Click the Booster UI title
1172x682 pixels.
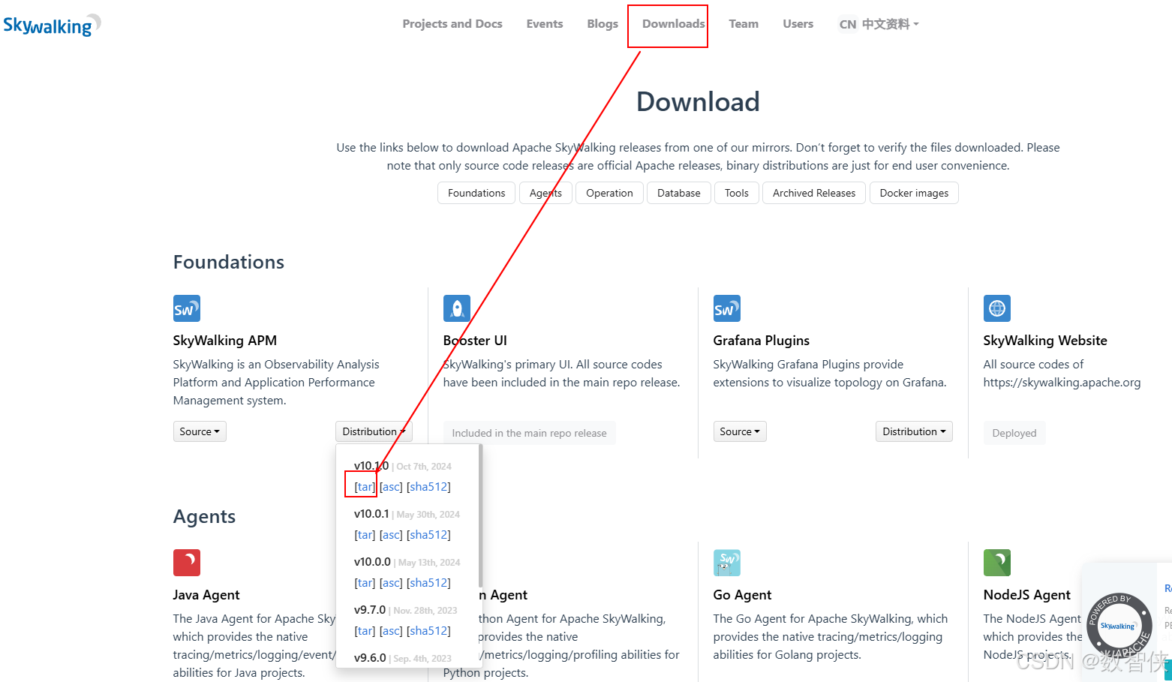[475, 341]
